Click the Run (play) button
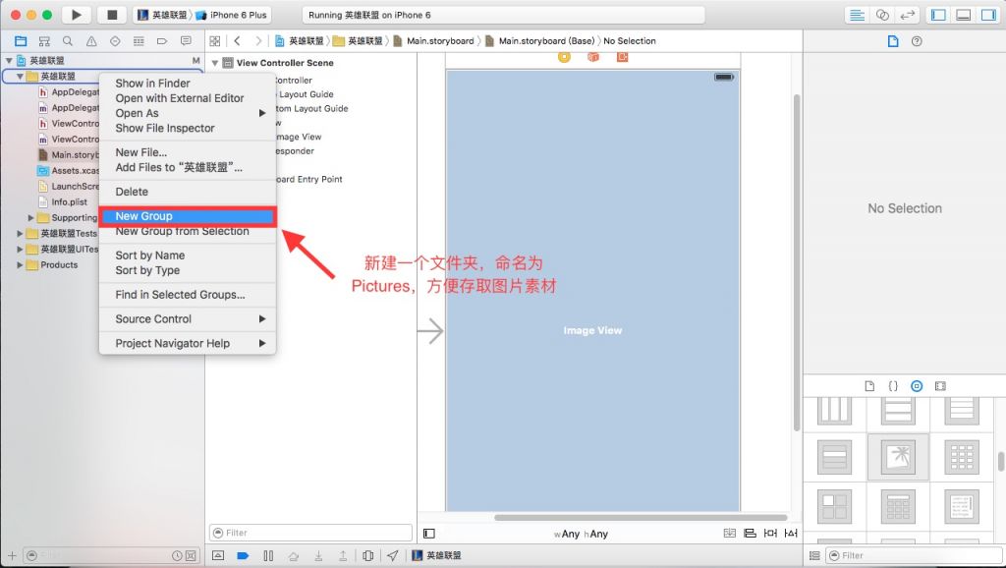Image resolution: width=1006 pixels, height=568 pixels. [77, 15]
